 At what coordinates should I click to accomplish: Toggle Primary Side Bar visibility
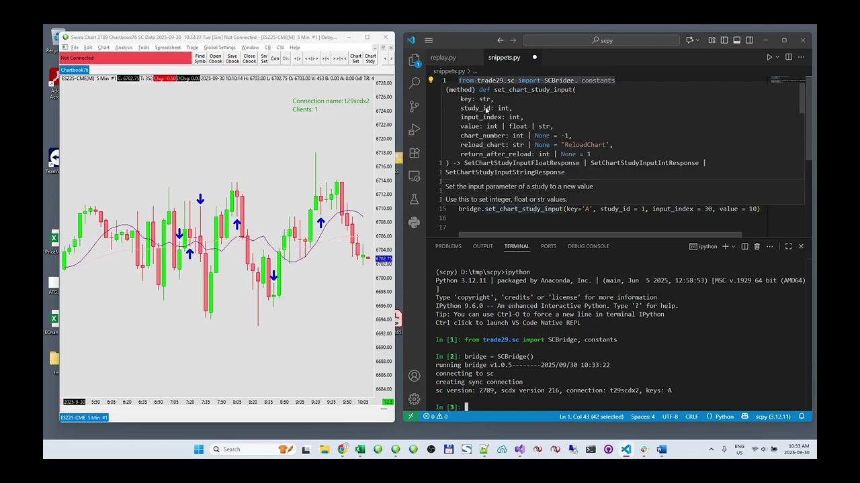click(x=724, y=40)
